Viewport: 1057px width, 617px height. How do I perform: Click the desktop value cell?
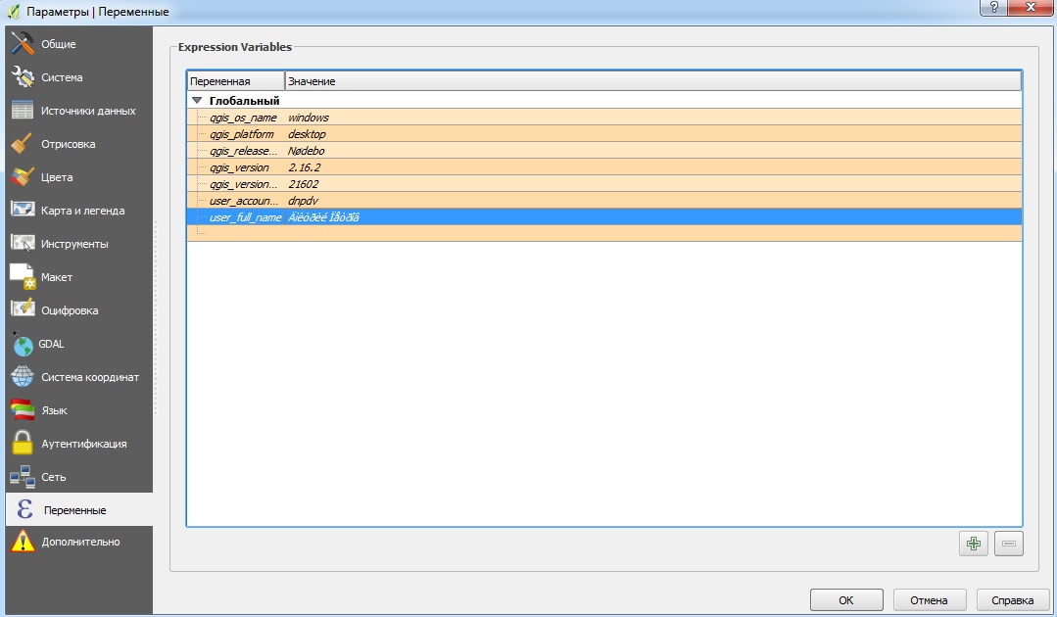[307, 134]
